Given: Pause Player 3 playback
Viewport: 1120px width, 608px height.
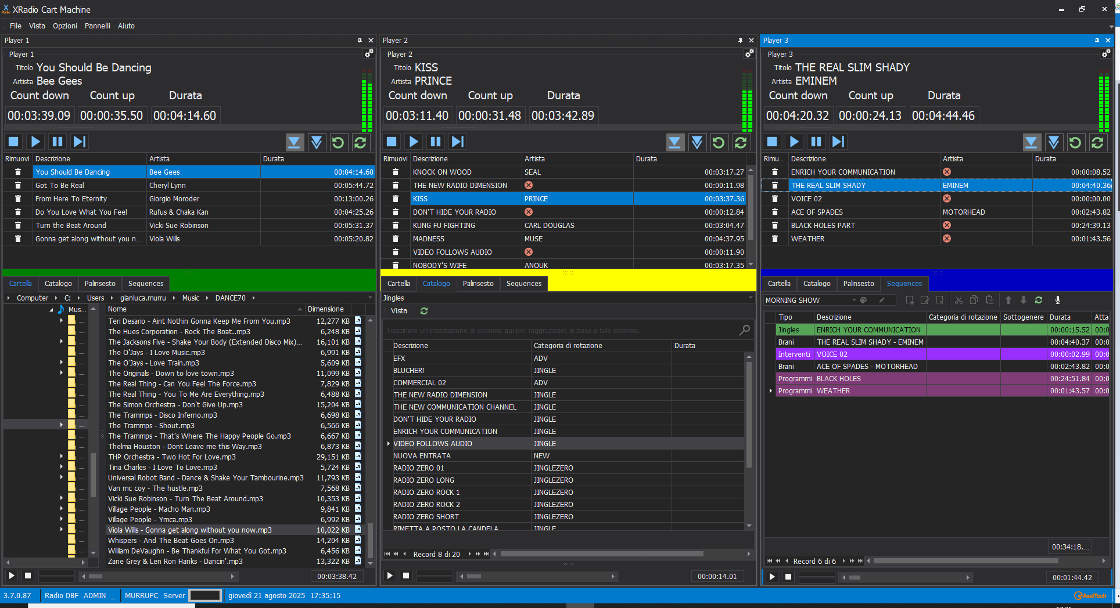Looking at the screenshot, I should [x=816, y=142].
